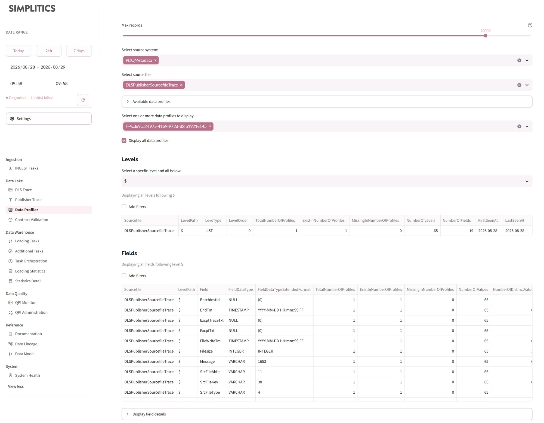The width and height of the screenshot is (544, 423).
Task: Uncheck Display all data profiles
Action: coord(124,141)
